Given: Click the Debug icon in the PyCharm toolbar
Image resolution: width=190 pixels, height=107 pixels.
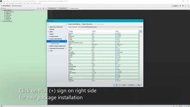Looking at the screenshot, I should coord(183,6).
